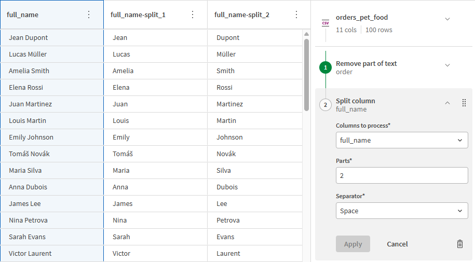Open full_name-split_1 column options menu
This screenshot has height=262, width=475.
coord(193,15)
